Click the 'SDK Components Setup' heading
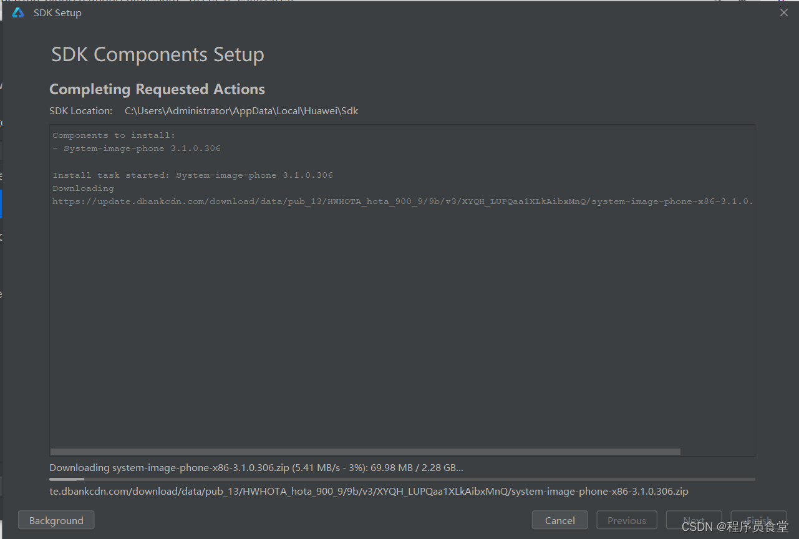799x539 pixels. click(158, 55)
